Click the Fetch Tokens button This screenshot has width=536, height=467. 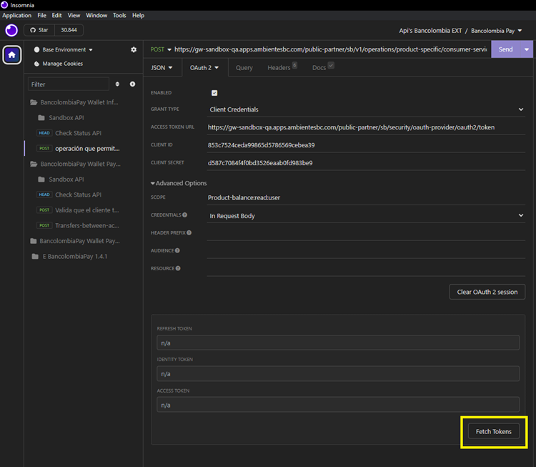[493, 431]
